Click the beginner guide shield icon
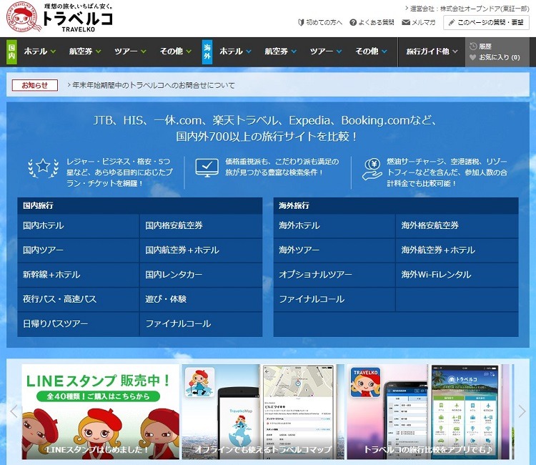 click(x=301, y=23)
